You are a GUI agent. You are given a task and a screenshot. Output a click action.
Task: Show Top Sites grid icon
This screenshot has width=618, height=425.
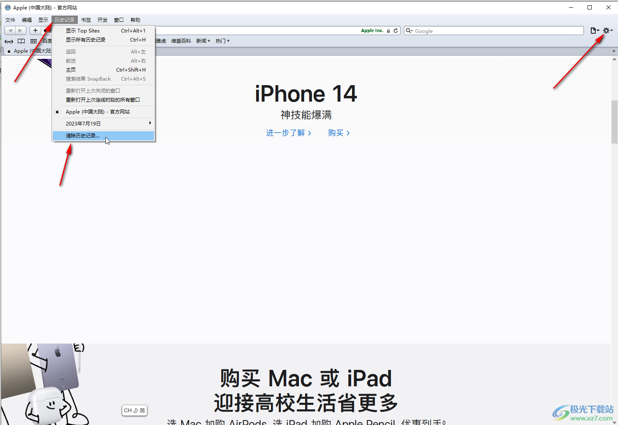coord(33,41)
